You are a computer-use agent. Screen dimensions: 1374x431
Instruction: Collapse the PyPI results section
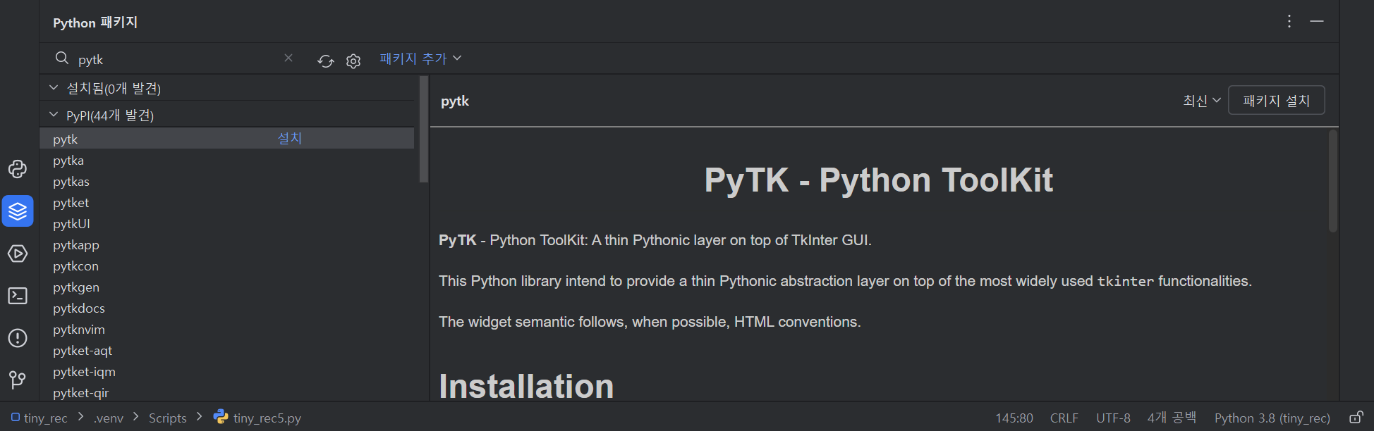coord(54,114)
